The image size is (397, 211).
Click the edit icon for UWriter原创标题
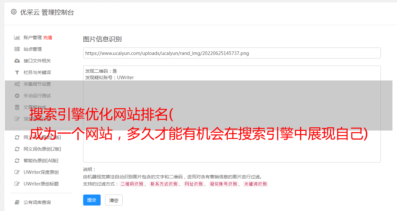[17, 184]
